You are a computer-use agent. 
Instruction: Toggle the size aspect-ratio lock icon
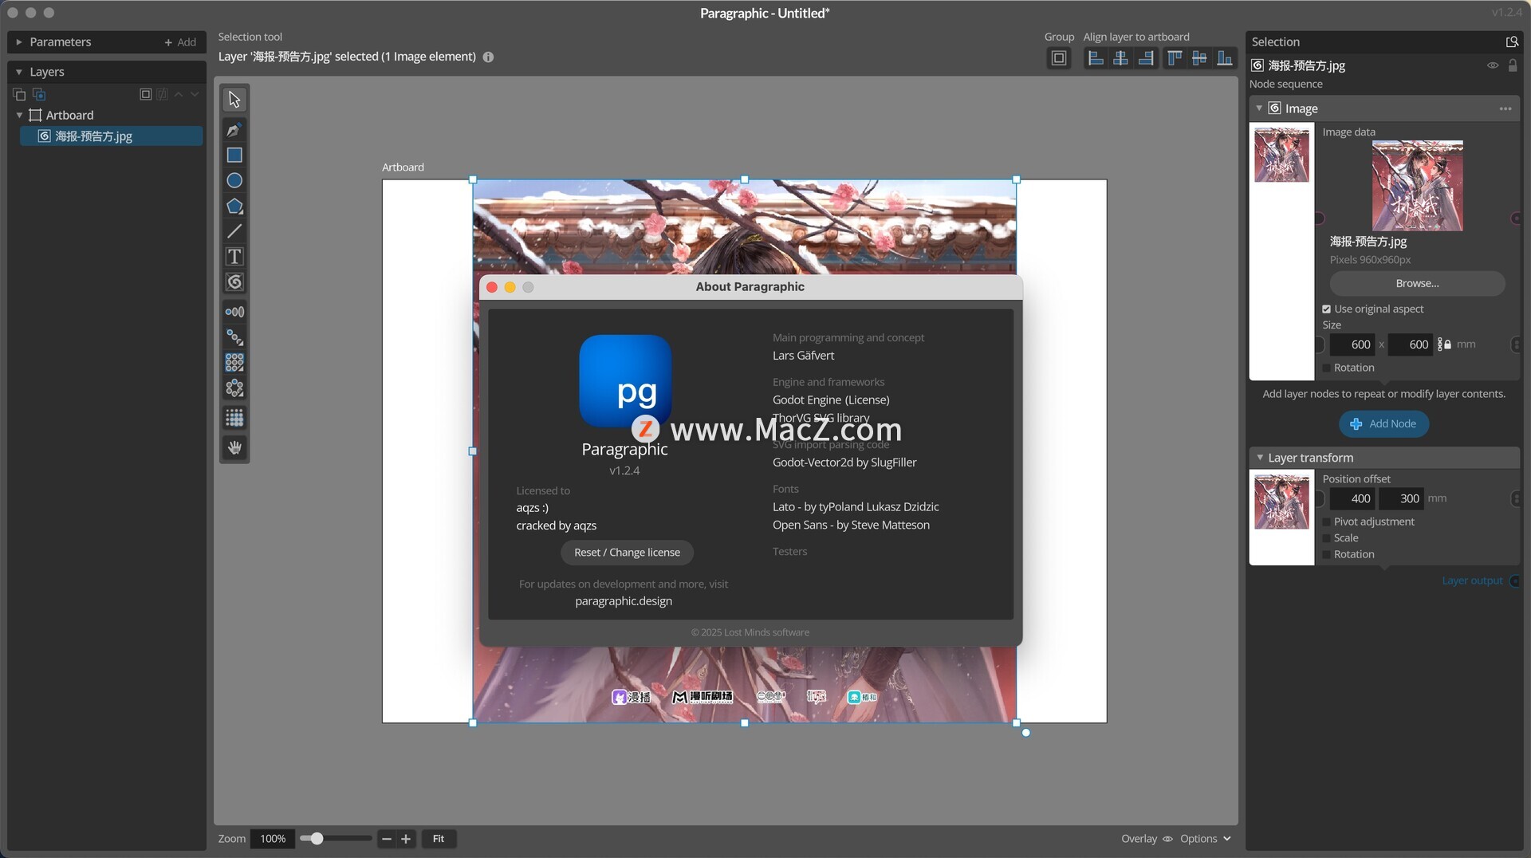1444,344
